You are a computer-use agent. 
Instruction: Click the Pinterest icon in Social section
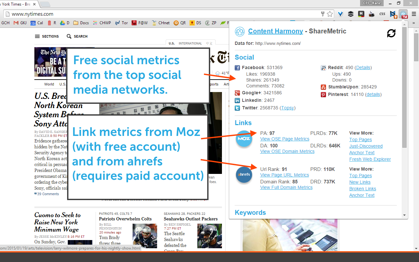click(323, 95)
